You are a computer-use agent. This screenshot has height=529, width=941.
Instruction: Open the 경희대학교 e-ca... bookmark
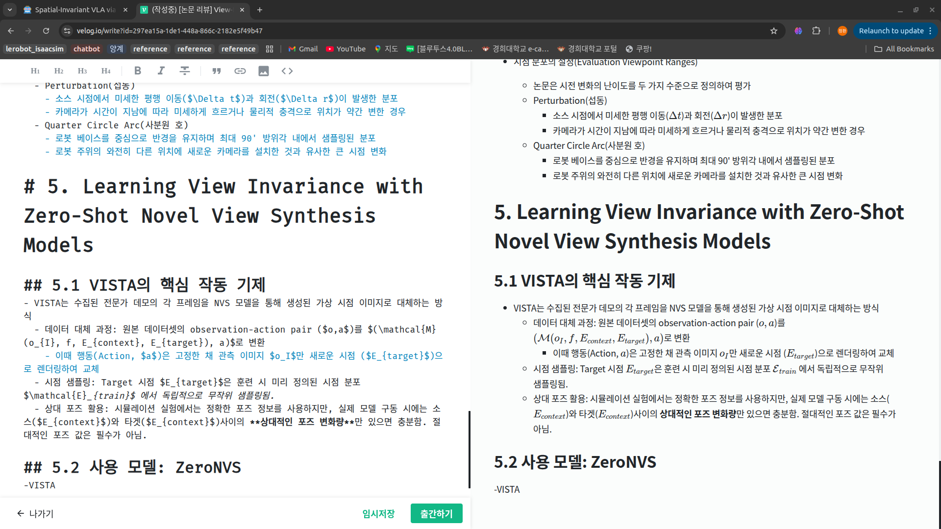[x=516, y=49]
